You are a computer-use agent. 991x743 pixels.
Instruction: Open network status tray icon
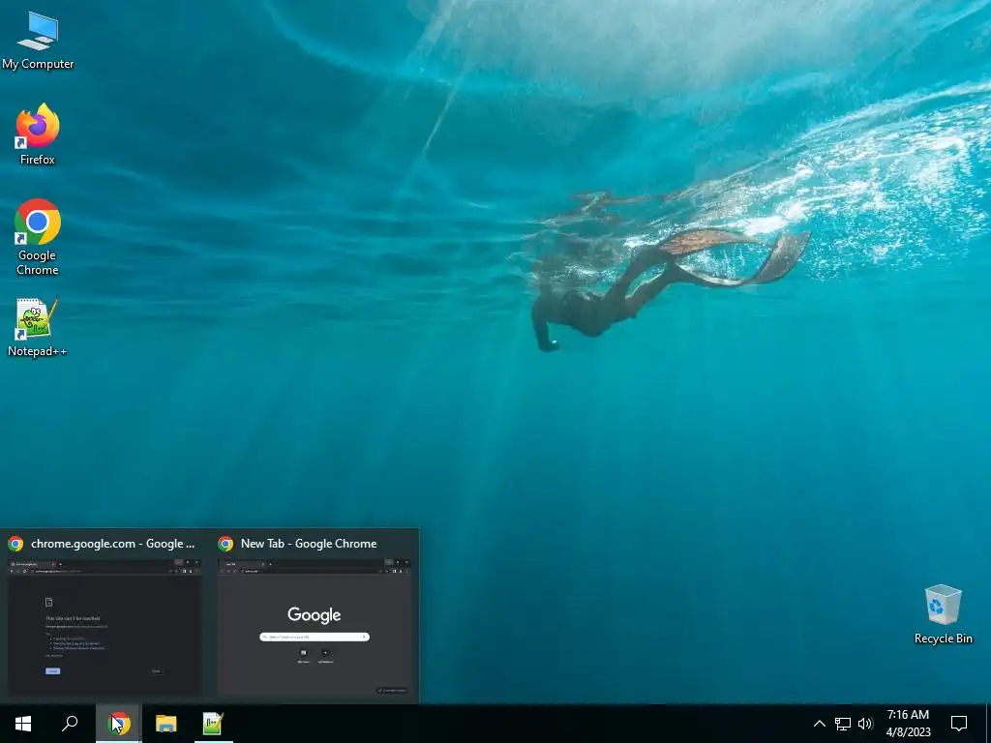[x=843, y=724]
